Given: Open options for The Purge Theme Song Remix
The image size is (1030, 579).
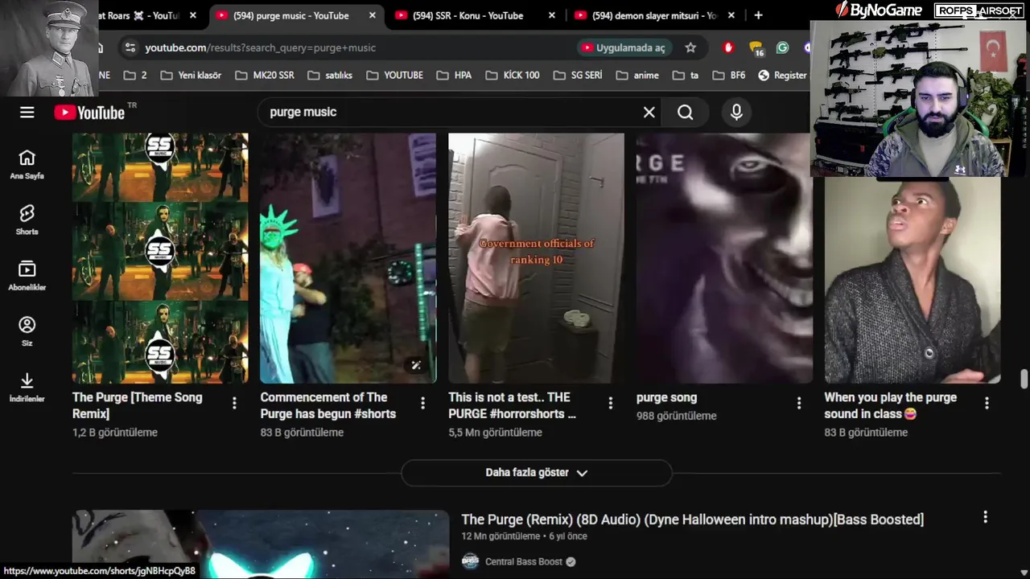Looking at the screenshot, I should pos(234,403).
